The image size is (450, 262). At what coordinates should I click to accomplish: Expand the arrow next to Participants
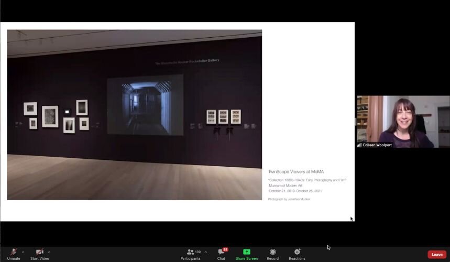206,252
